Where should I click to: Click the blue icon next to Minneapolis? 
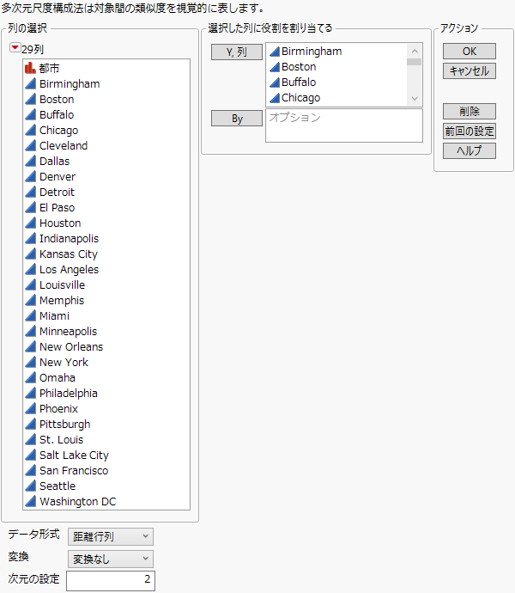(30, 331)
